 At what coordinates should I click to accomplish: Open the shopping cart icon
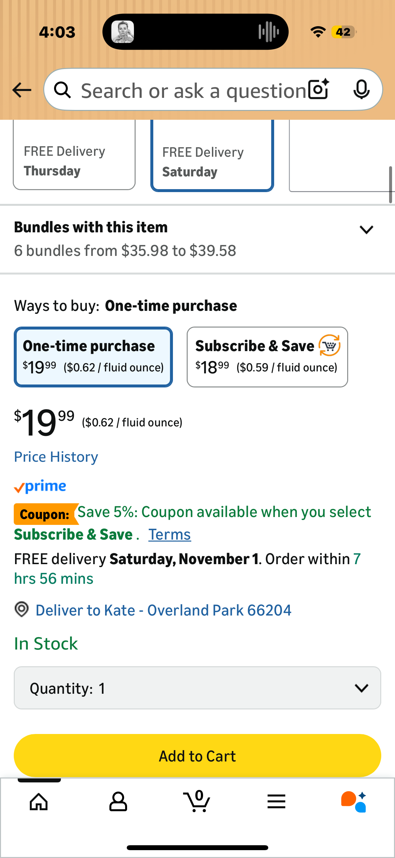coord(197,801)
